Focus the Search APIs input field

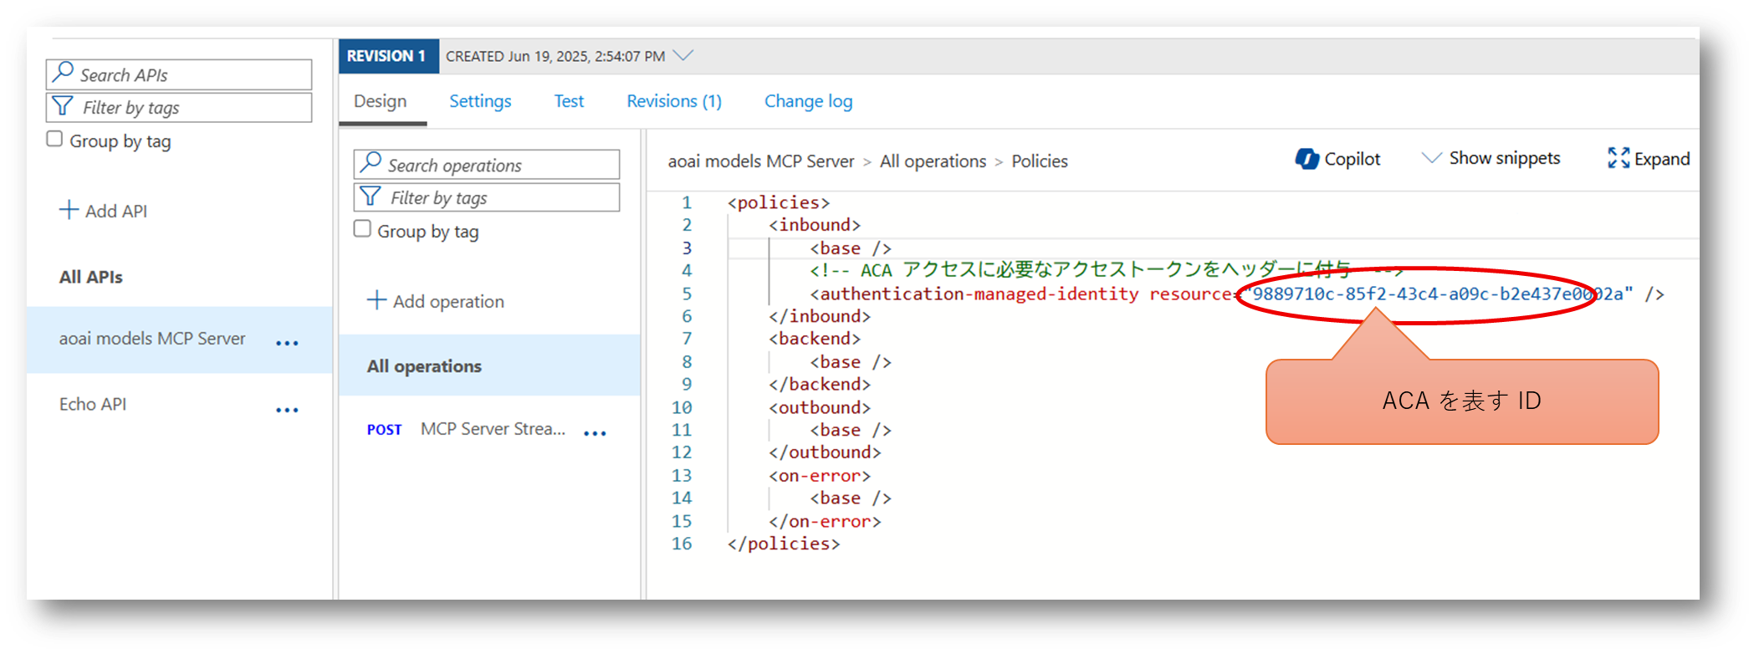click(179, 74)
